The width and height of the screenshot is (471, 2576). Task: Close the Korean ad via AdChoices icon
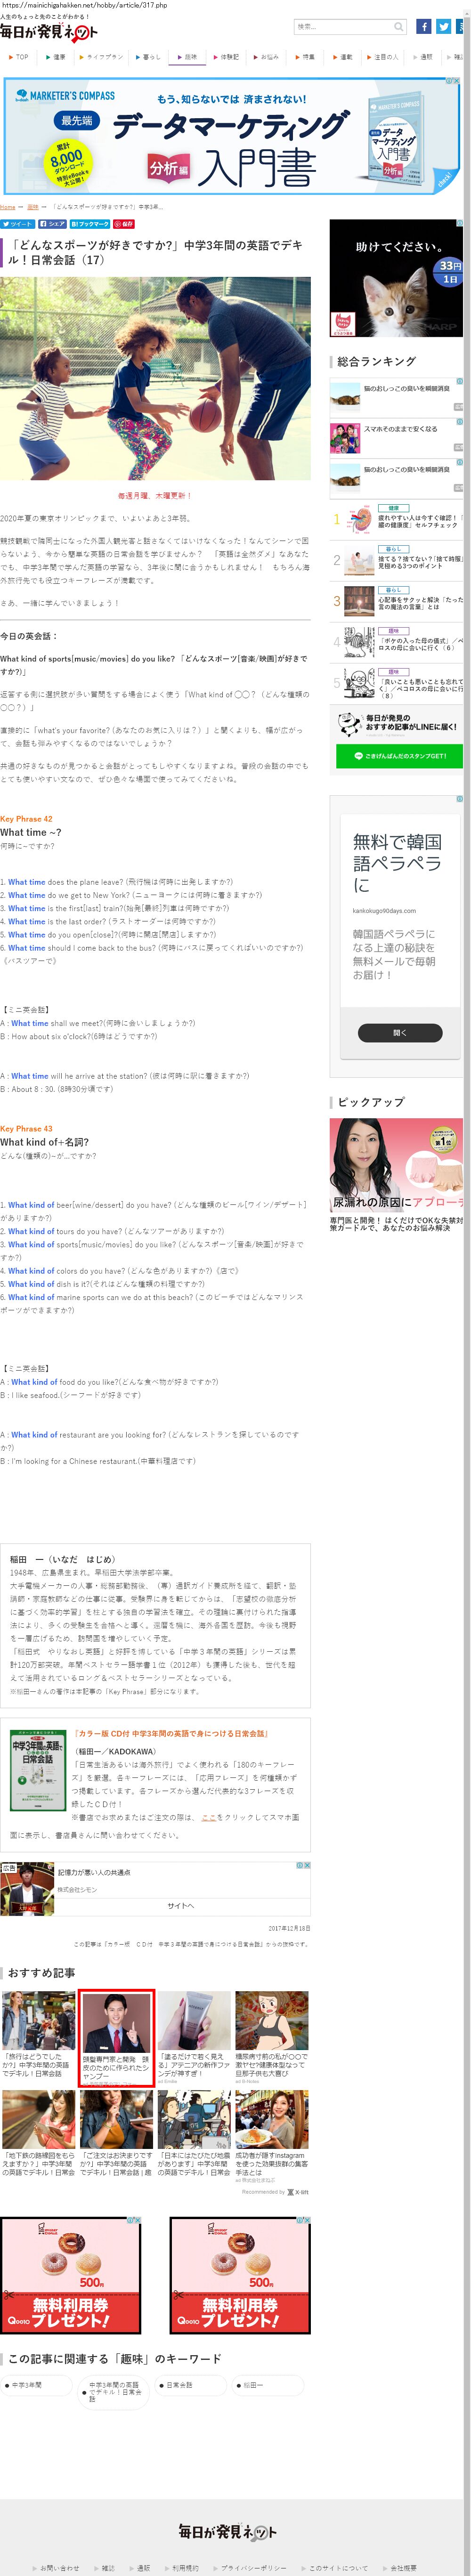[x=459, y=799]
